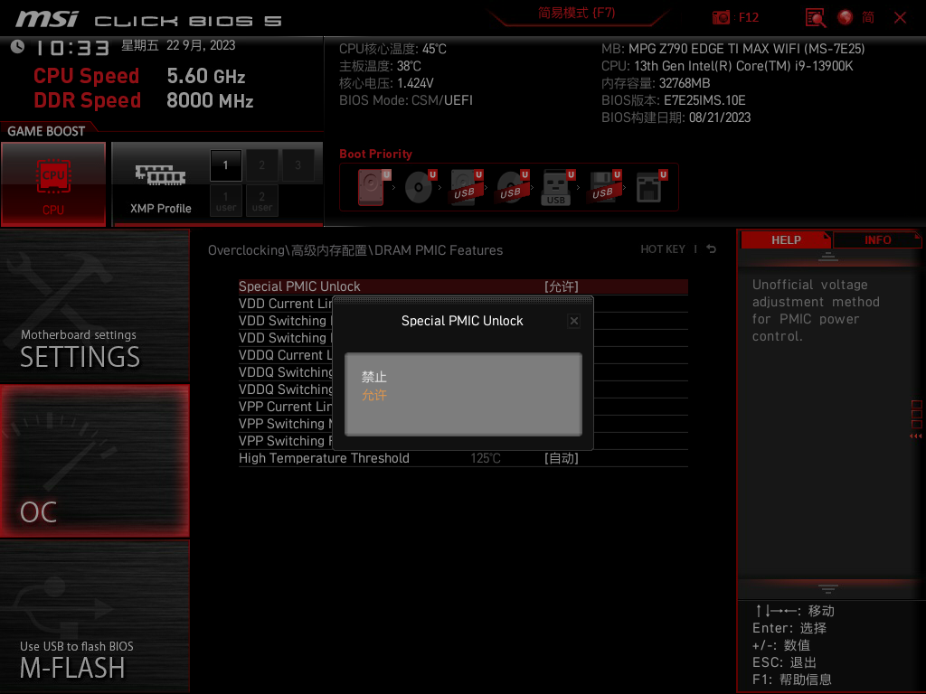926x694 pixels.
Task: Click the 10:33 system time
Action: (72, 48)
